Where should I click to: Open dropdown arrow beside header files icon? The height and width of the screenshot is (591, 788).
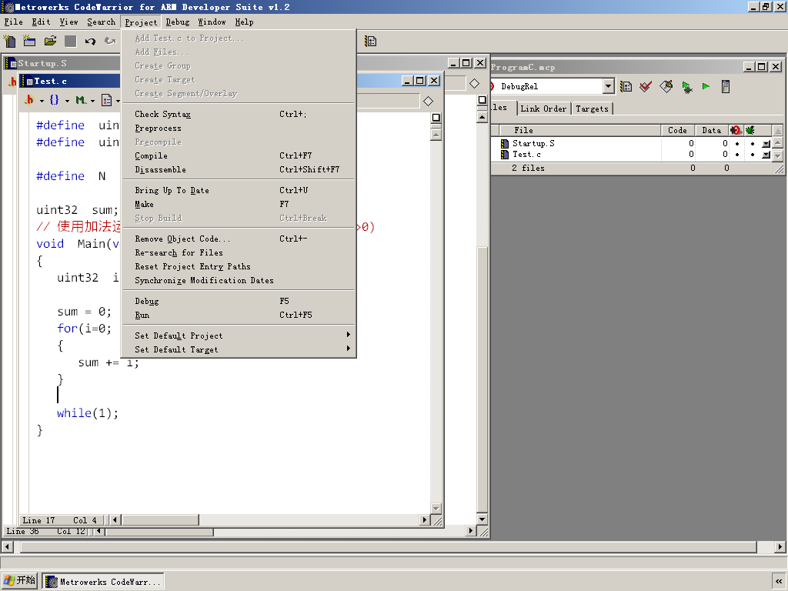pyautogui.click(x=42, y=101)
